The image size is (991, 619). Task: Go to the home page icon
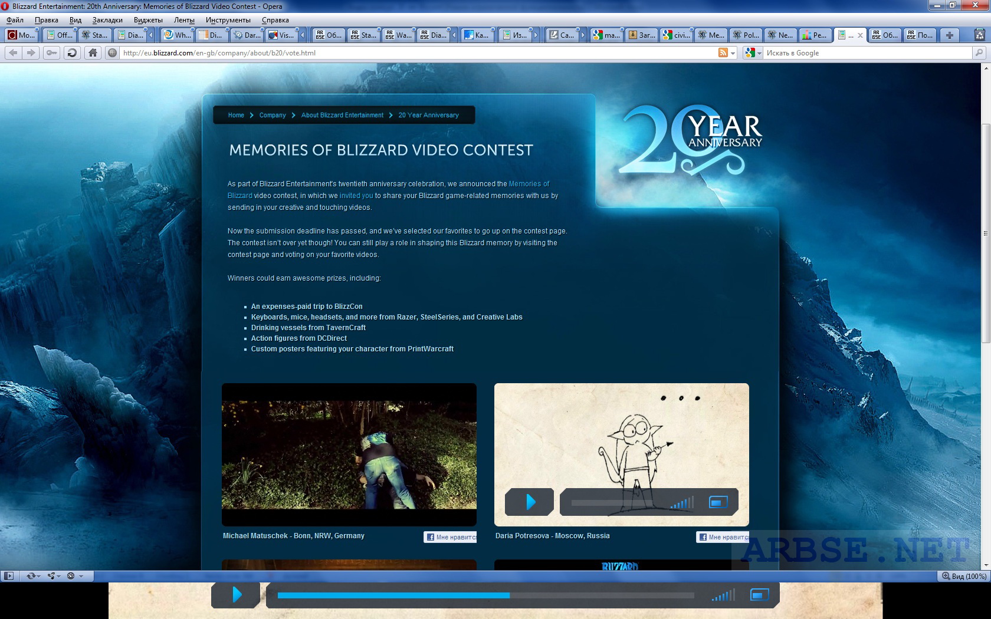pos(93,53)
